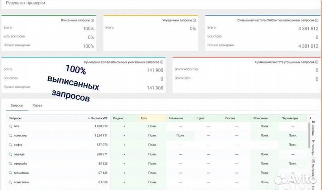The image size is (322, 190).
Task: Click info icon next to Вписанные запросы
Action: tap(93, 20)
